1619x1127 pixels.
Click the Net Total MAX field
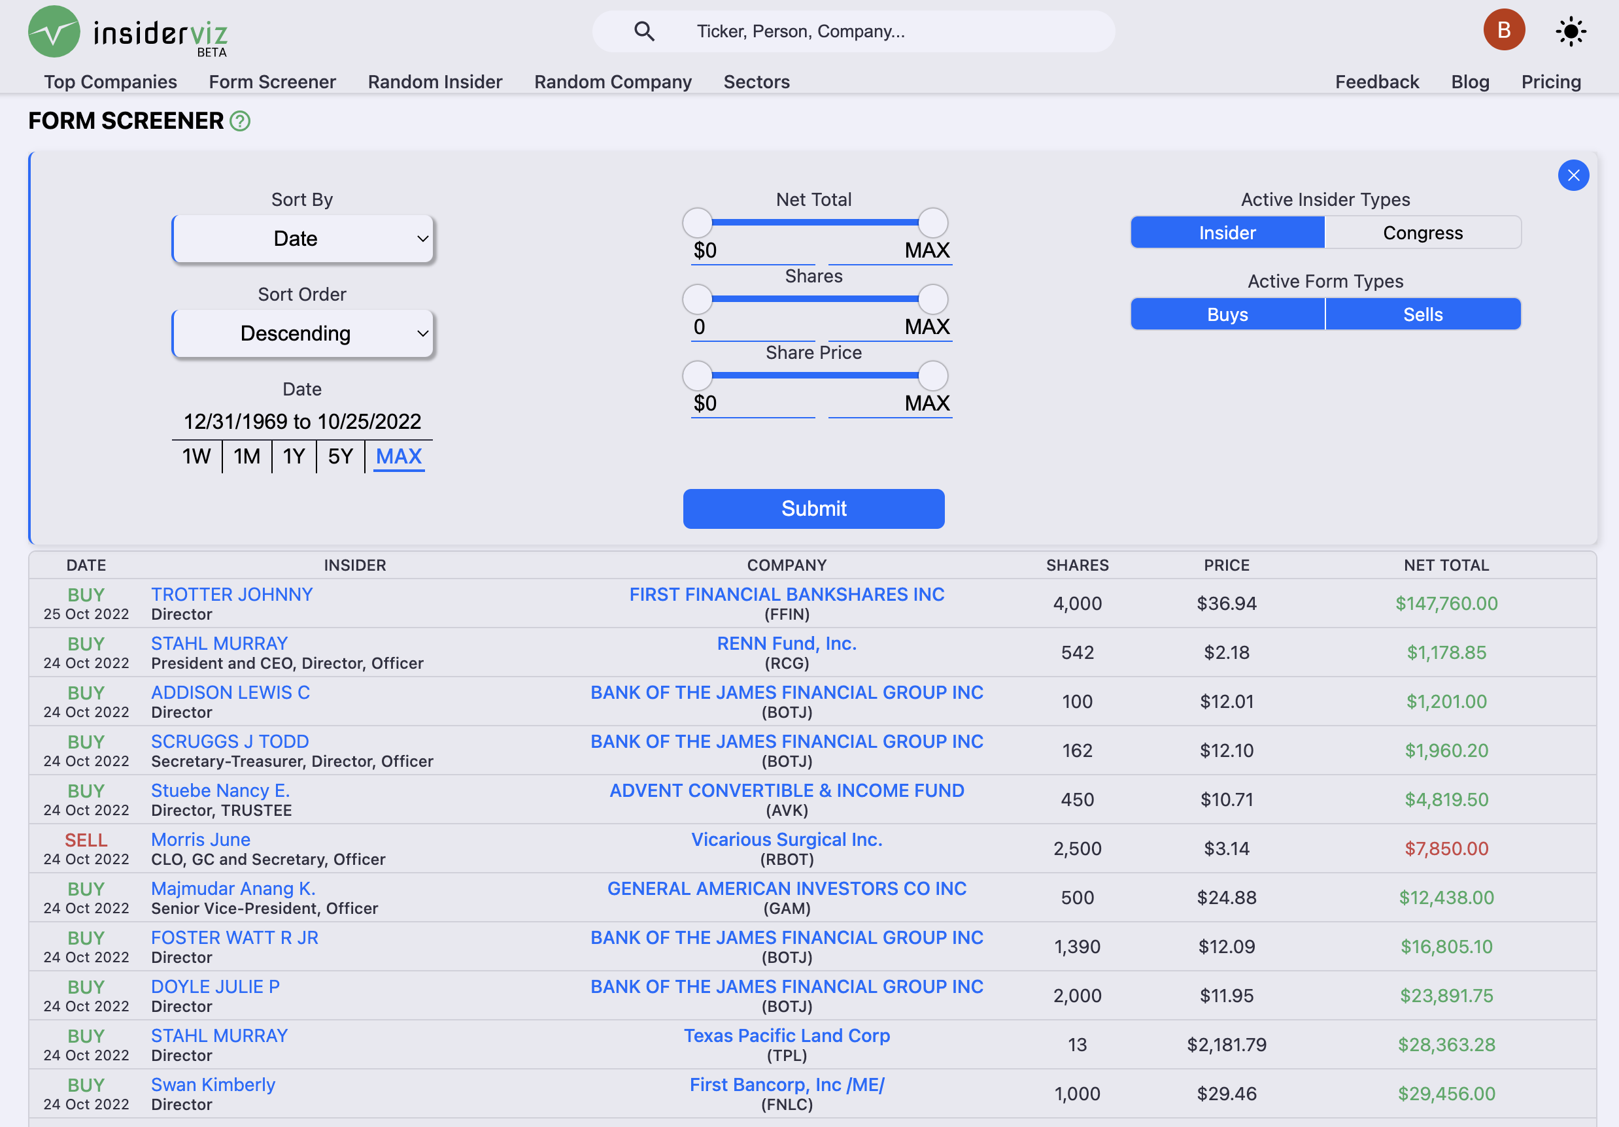pos(890,251)
